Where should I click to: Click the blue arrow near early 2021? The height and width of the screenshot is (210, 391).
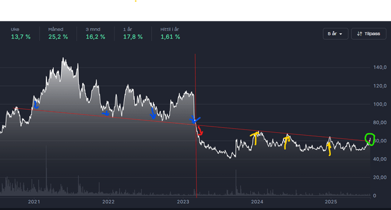pyautogui.click(x=36, y=105)
